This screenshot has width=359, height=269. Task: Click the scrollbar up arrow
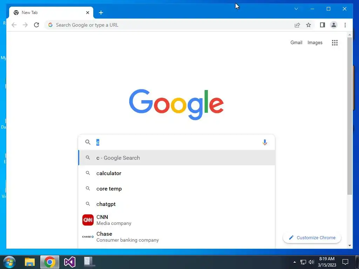pyautogui.click(x=350, y=35)
